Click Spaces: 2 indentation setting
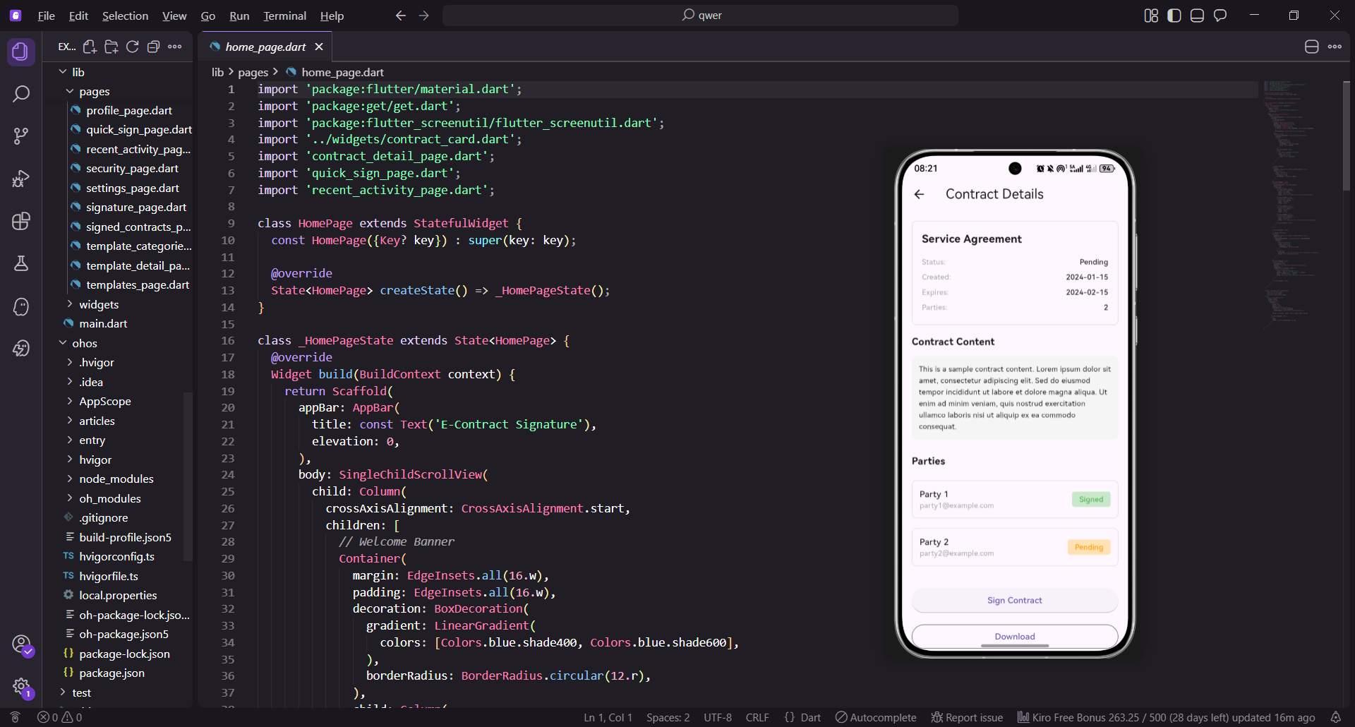The height and width of the screenshot is (727, 1355). (x=668, y=717)
